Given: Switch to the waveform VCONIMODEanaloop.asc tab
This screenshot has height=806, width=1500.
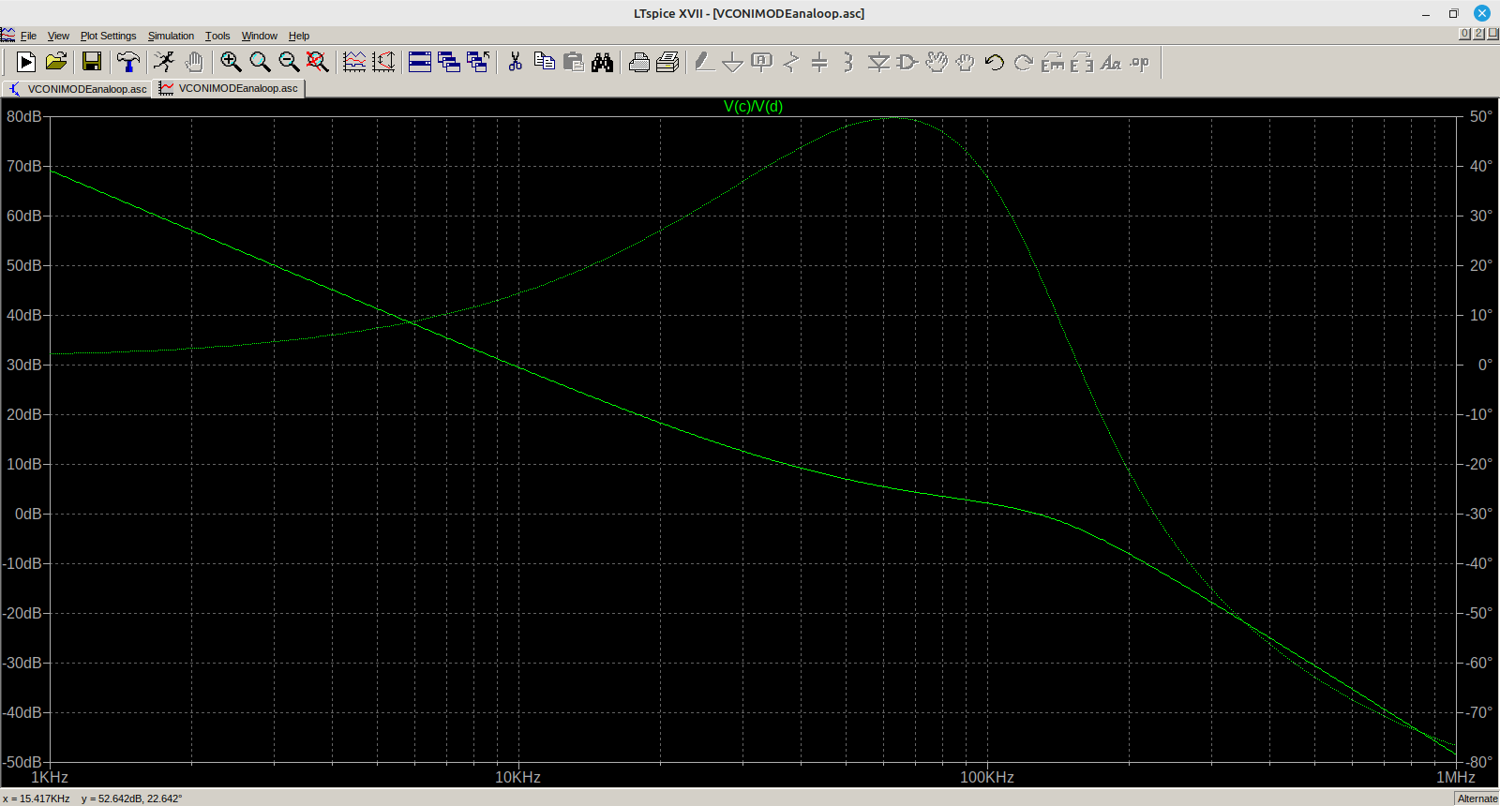Looking at the screenshot, I should (229, 88).
